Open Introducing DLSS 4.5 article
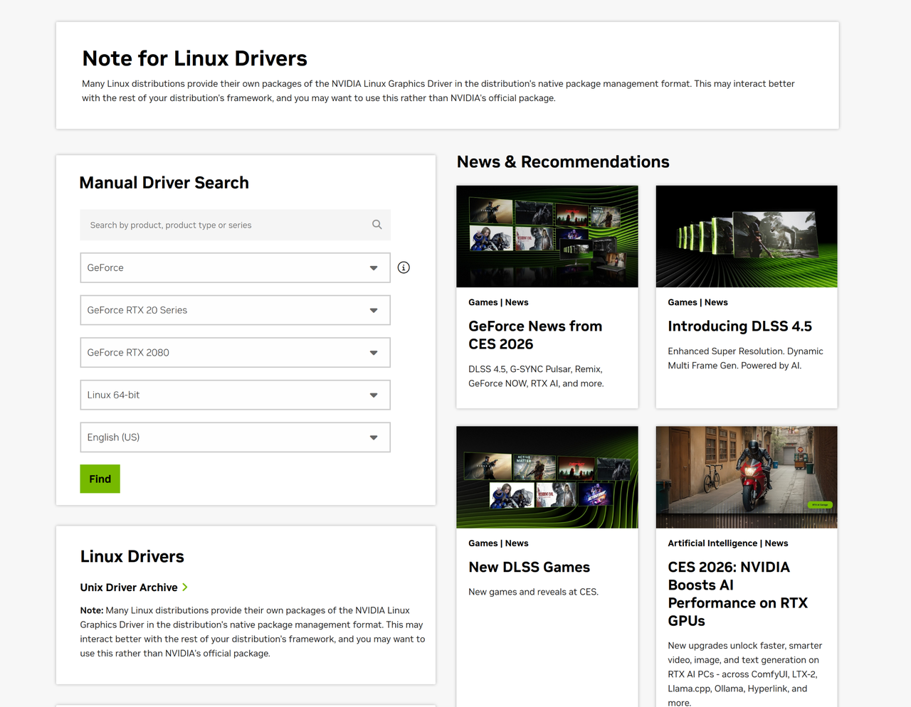Image resolution: width=911 pixels, height=707 pixels. (x=739, y=326)
